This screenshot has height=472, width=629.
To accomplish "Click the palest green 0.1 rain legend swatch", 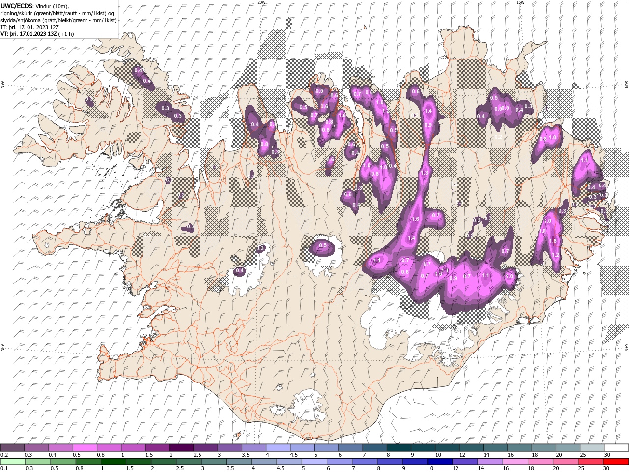I will pos(13,462).
